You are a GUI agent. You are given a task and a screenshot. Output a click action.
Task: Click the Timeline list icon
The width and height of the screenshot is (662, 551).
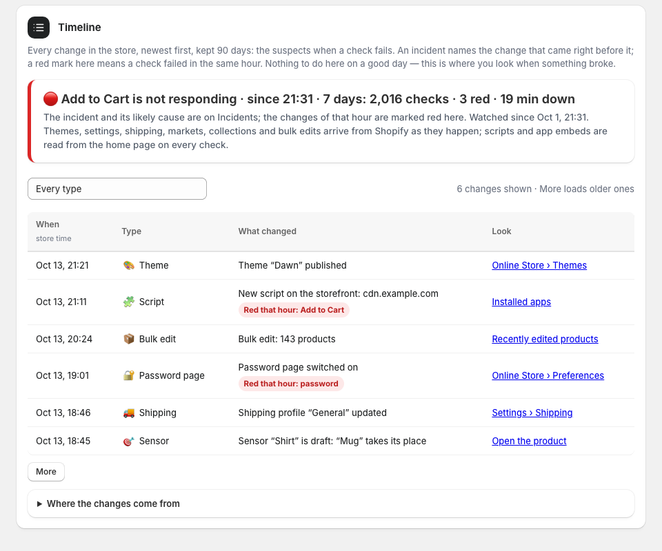(39, 28)
